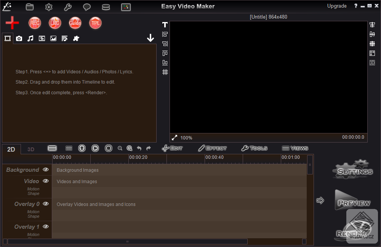
Task: Zoom out the timeline
Action: (x=120, y=148)
